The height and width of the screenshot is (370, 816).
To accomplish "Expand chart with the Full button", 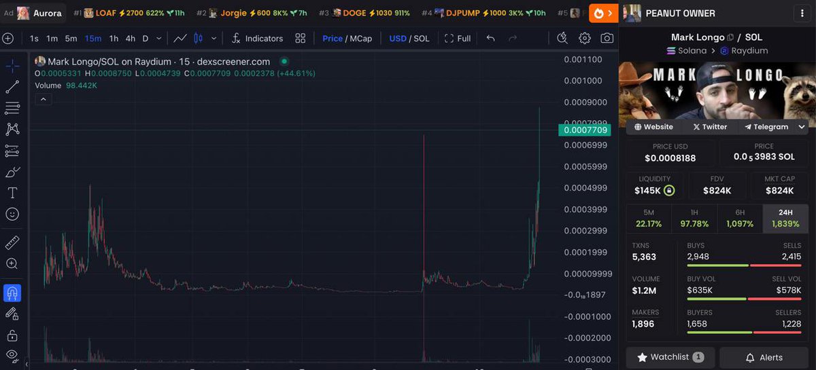I will 457,39.
